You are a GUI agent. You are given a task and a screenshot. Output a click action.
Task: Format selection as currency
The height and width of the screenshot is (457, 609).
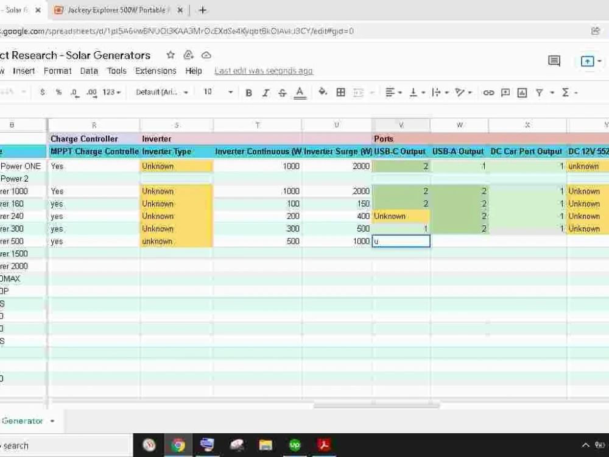43,92
